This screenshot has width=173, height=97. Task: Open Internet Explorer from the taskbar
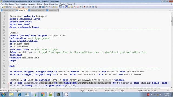(x=19, y=95)
